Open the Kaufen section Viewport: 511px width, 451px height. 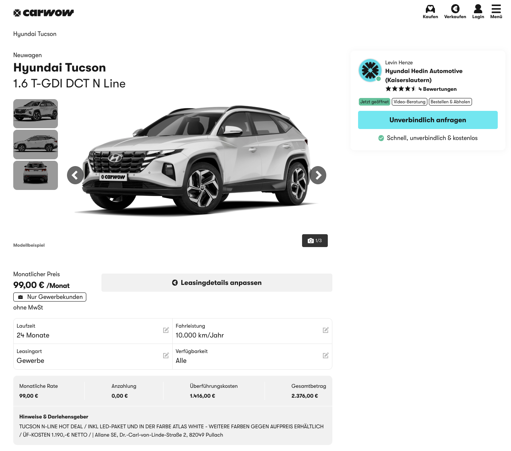click(430, 11)
